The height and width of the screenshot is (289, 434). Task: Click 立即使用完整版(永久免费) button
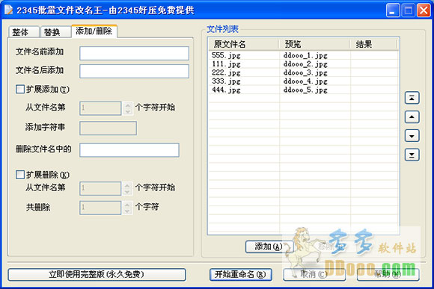point(97,275)
